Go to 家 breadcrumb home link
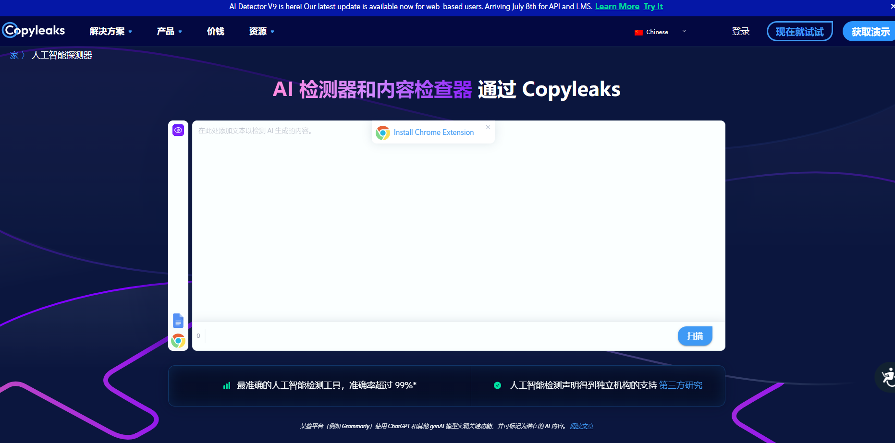The width and height of the screenshot is (895, 443). [x=14, y=55]
